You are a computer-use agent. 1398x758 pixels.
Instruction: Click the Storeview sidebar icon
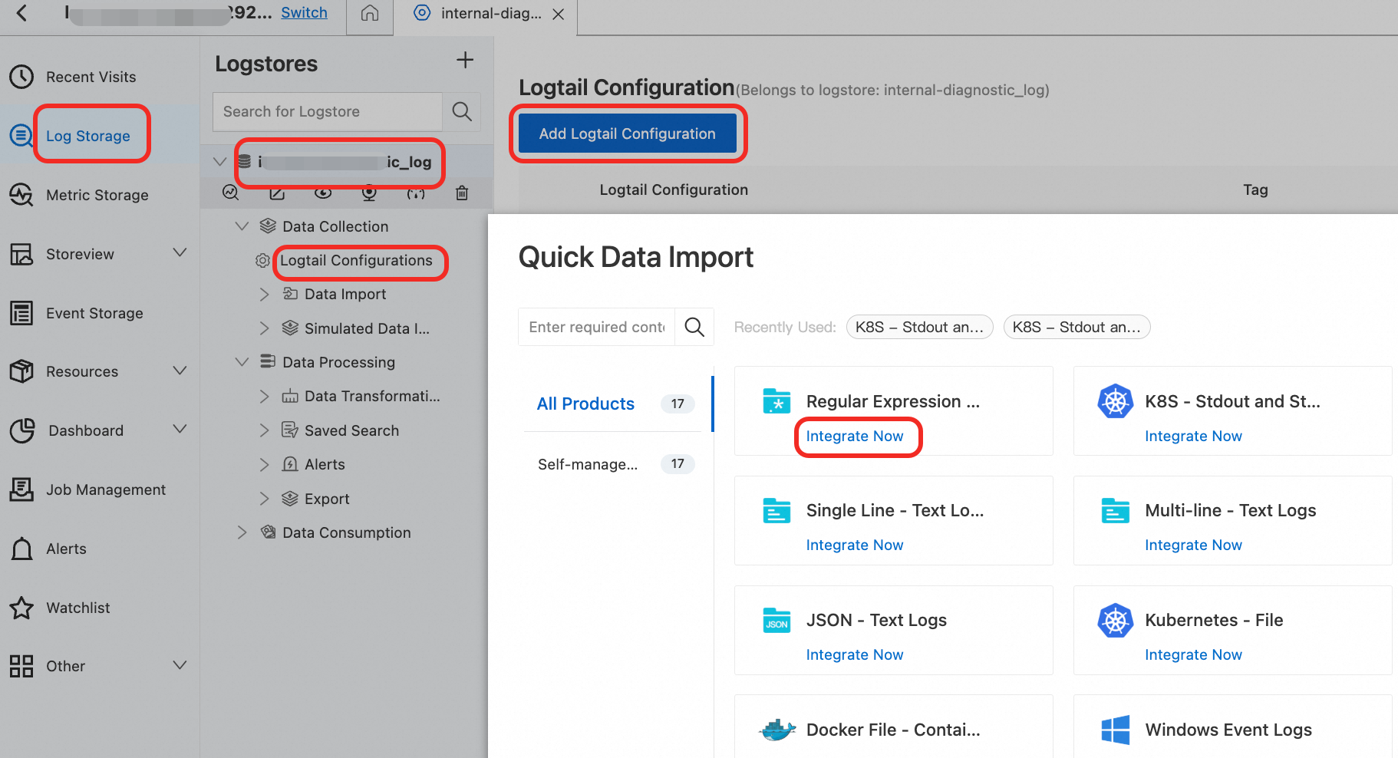(21, 254)
